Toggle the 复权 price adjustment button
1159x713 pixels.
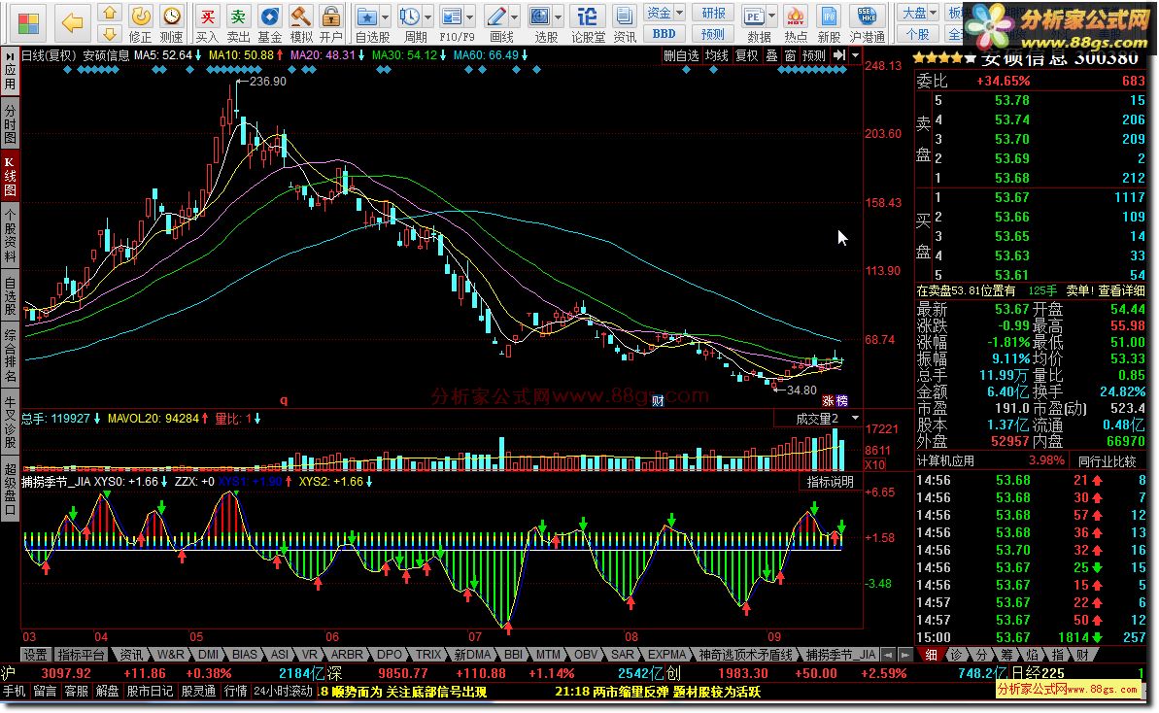coord(746,56)
